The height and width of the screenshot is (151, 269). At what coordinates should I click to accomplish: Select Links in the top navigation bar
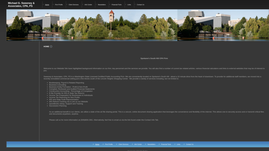[x=129, y=5]
